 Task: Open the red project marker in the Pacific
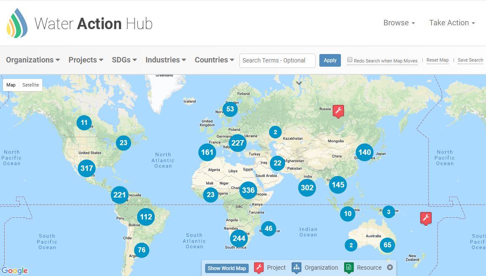[426, 219]
